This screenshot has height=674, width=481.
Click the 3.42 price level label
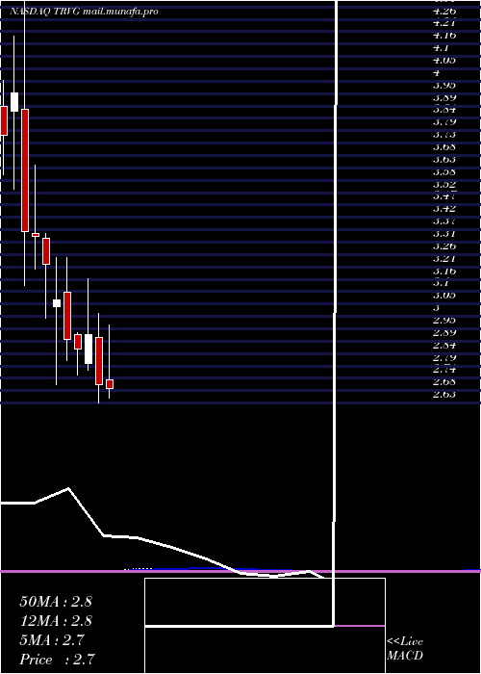click(444, 209)
